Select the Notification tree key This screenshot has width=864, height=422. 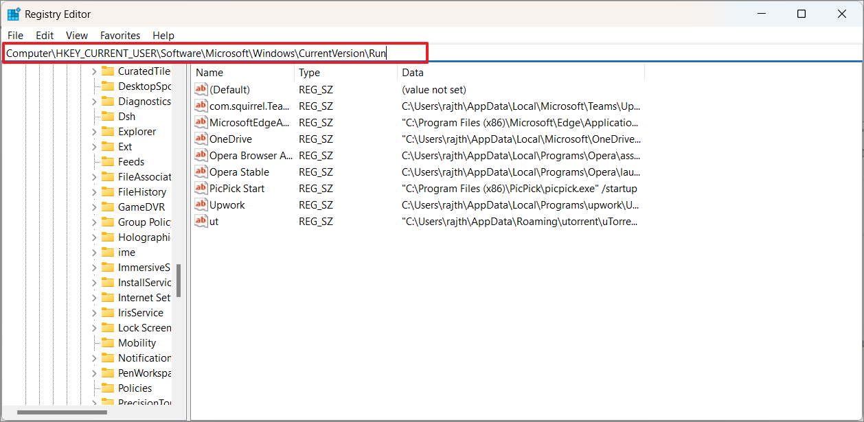pyautogui.click(x=144, y=358)
